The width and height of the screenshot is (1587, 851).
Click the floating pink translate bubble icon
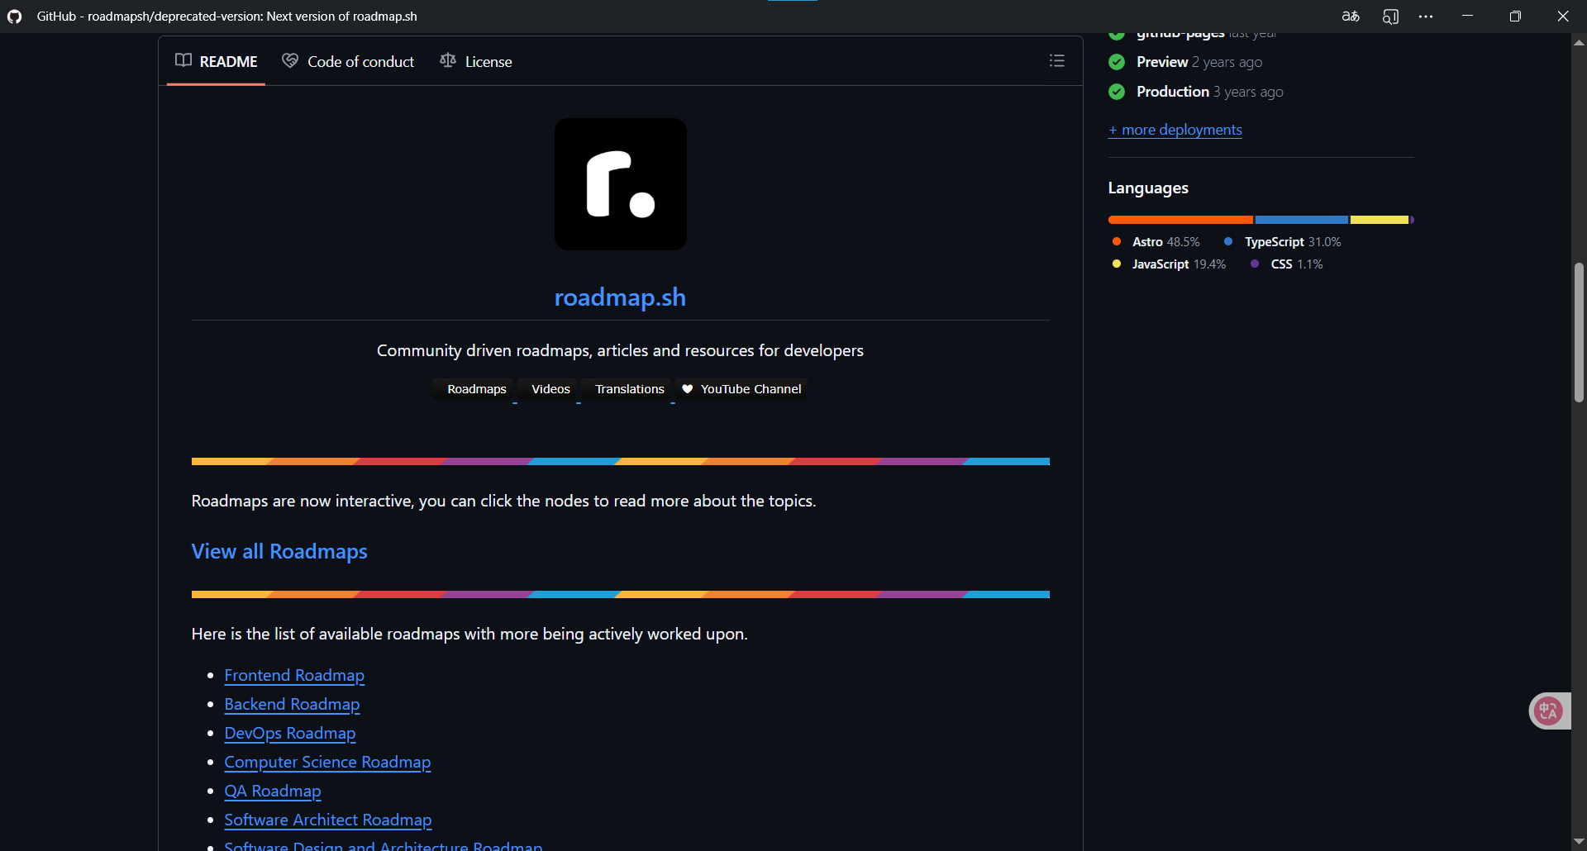point(1548,711)
